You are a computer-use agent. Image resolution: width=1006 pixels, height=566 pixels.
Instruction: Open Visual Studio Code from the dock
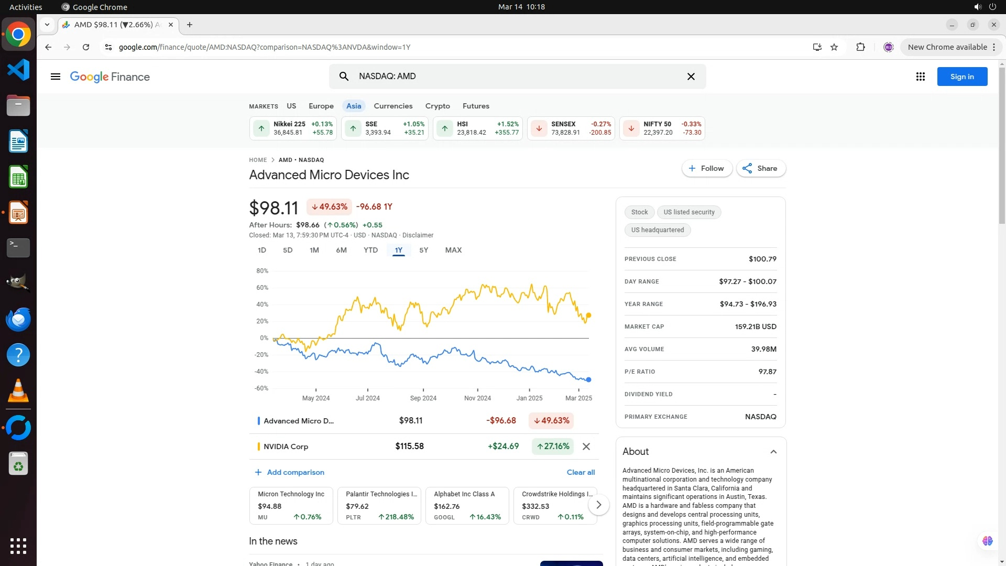click(18, 70)
